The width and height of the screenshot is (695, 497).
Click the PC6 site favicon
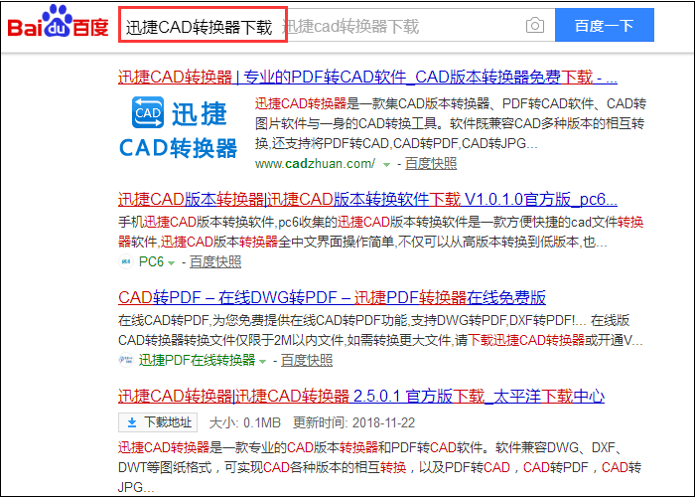pyautogui.click(x=126, y=261)
